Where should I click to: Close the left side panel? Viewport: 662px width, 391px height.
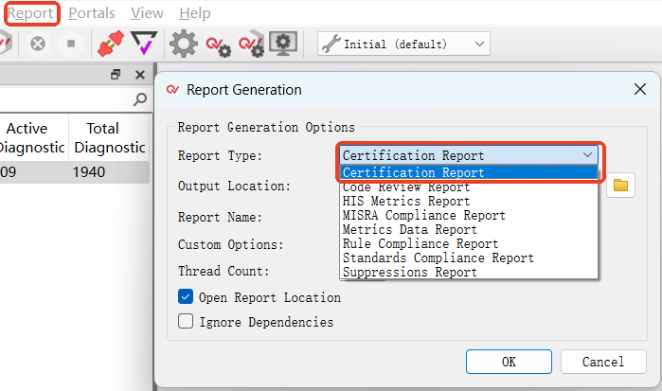[x=140, y=75]
